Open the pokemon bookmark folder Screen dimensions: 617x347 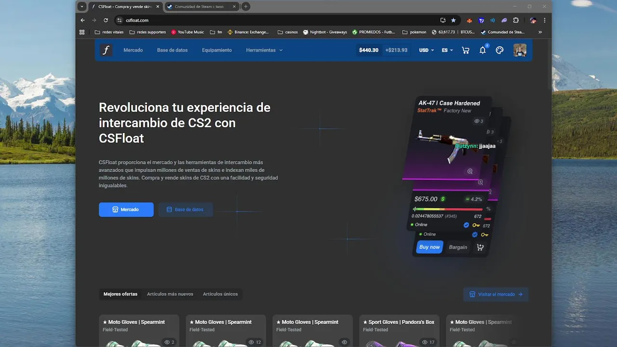(414, 32)
